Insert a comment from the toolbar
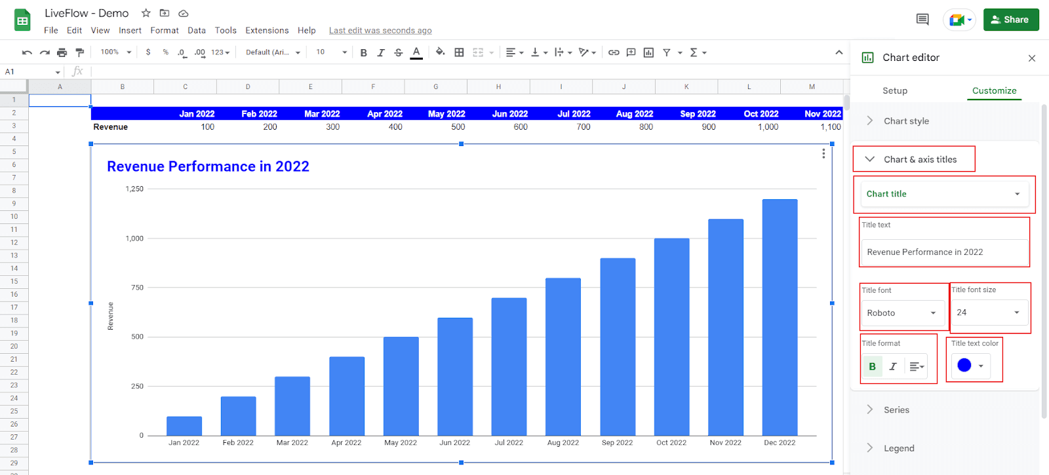The image size is (1049, 475). (x=631, y=52)
